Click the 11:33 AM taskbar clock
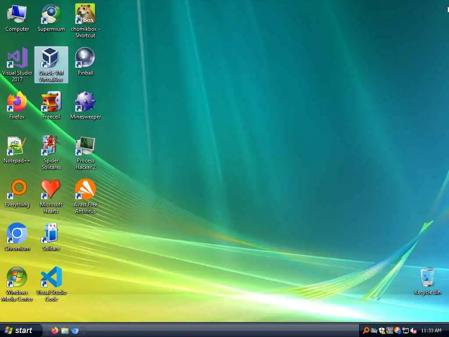Viewport: 449px width, 337px height. pos(431,330)
